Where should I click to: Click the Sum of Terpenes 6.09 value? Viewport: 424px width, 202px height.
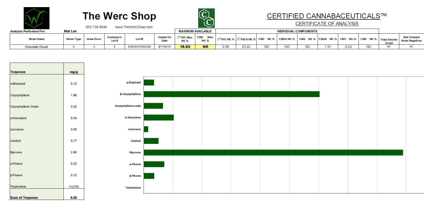[74, 198]
